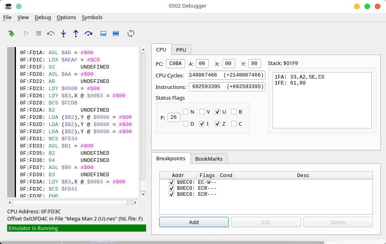Open the Debug menu
This screenshot has width=386, height=244.
click(43, 18)
